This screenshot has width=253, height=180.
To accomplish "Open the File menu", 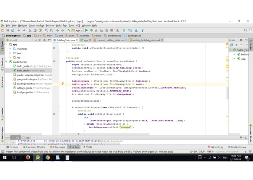I will point(3,26).
